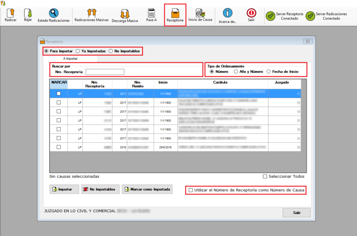The image size is (357, 236).
Task: Sort by Número radio option
Action: coord(212,71)
